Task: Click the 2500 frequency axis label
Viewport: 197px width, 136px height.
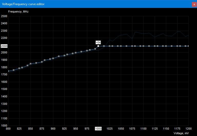Action: pyautogui.click(x=4, y=16)
